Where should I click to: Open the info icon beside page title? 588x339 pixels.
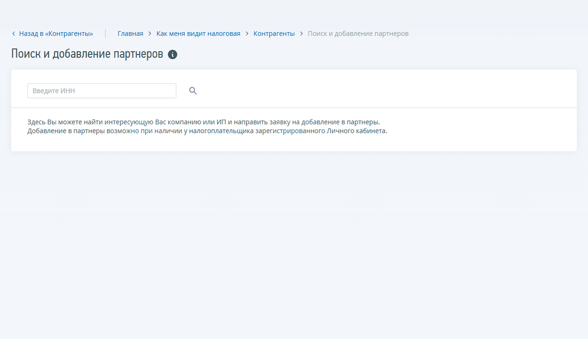click(x=173, y=55)
